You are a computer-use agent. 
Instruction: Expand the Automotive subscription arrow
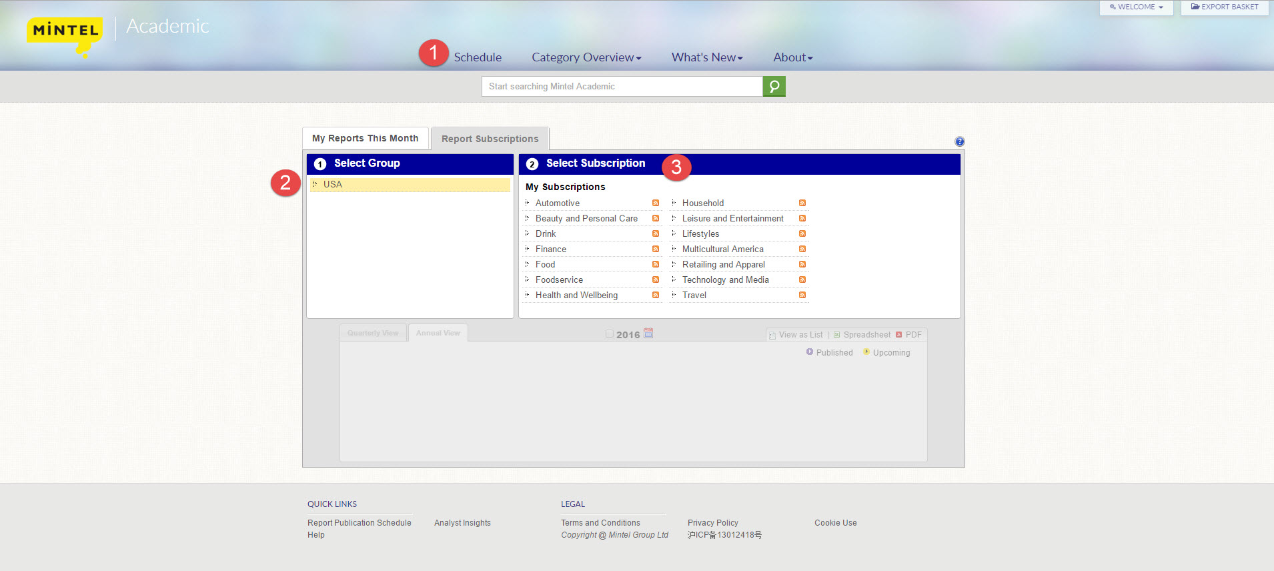[527, 203]
